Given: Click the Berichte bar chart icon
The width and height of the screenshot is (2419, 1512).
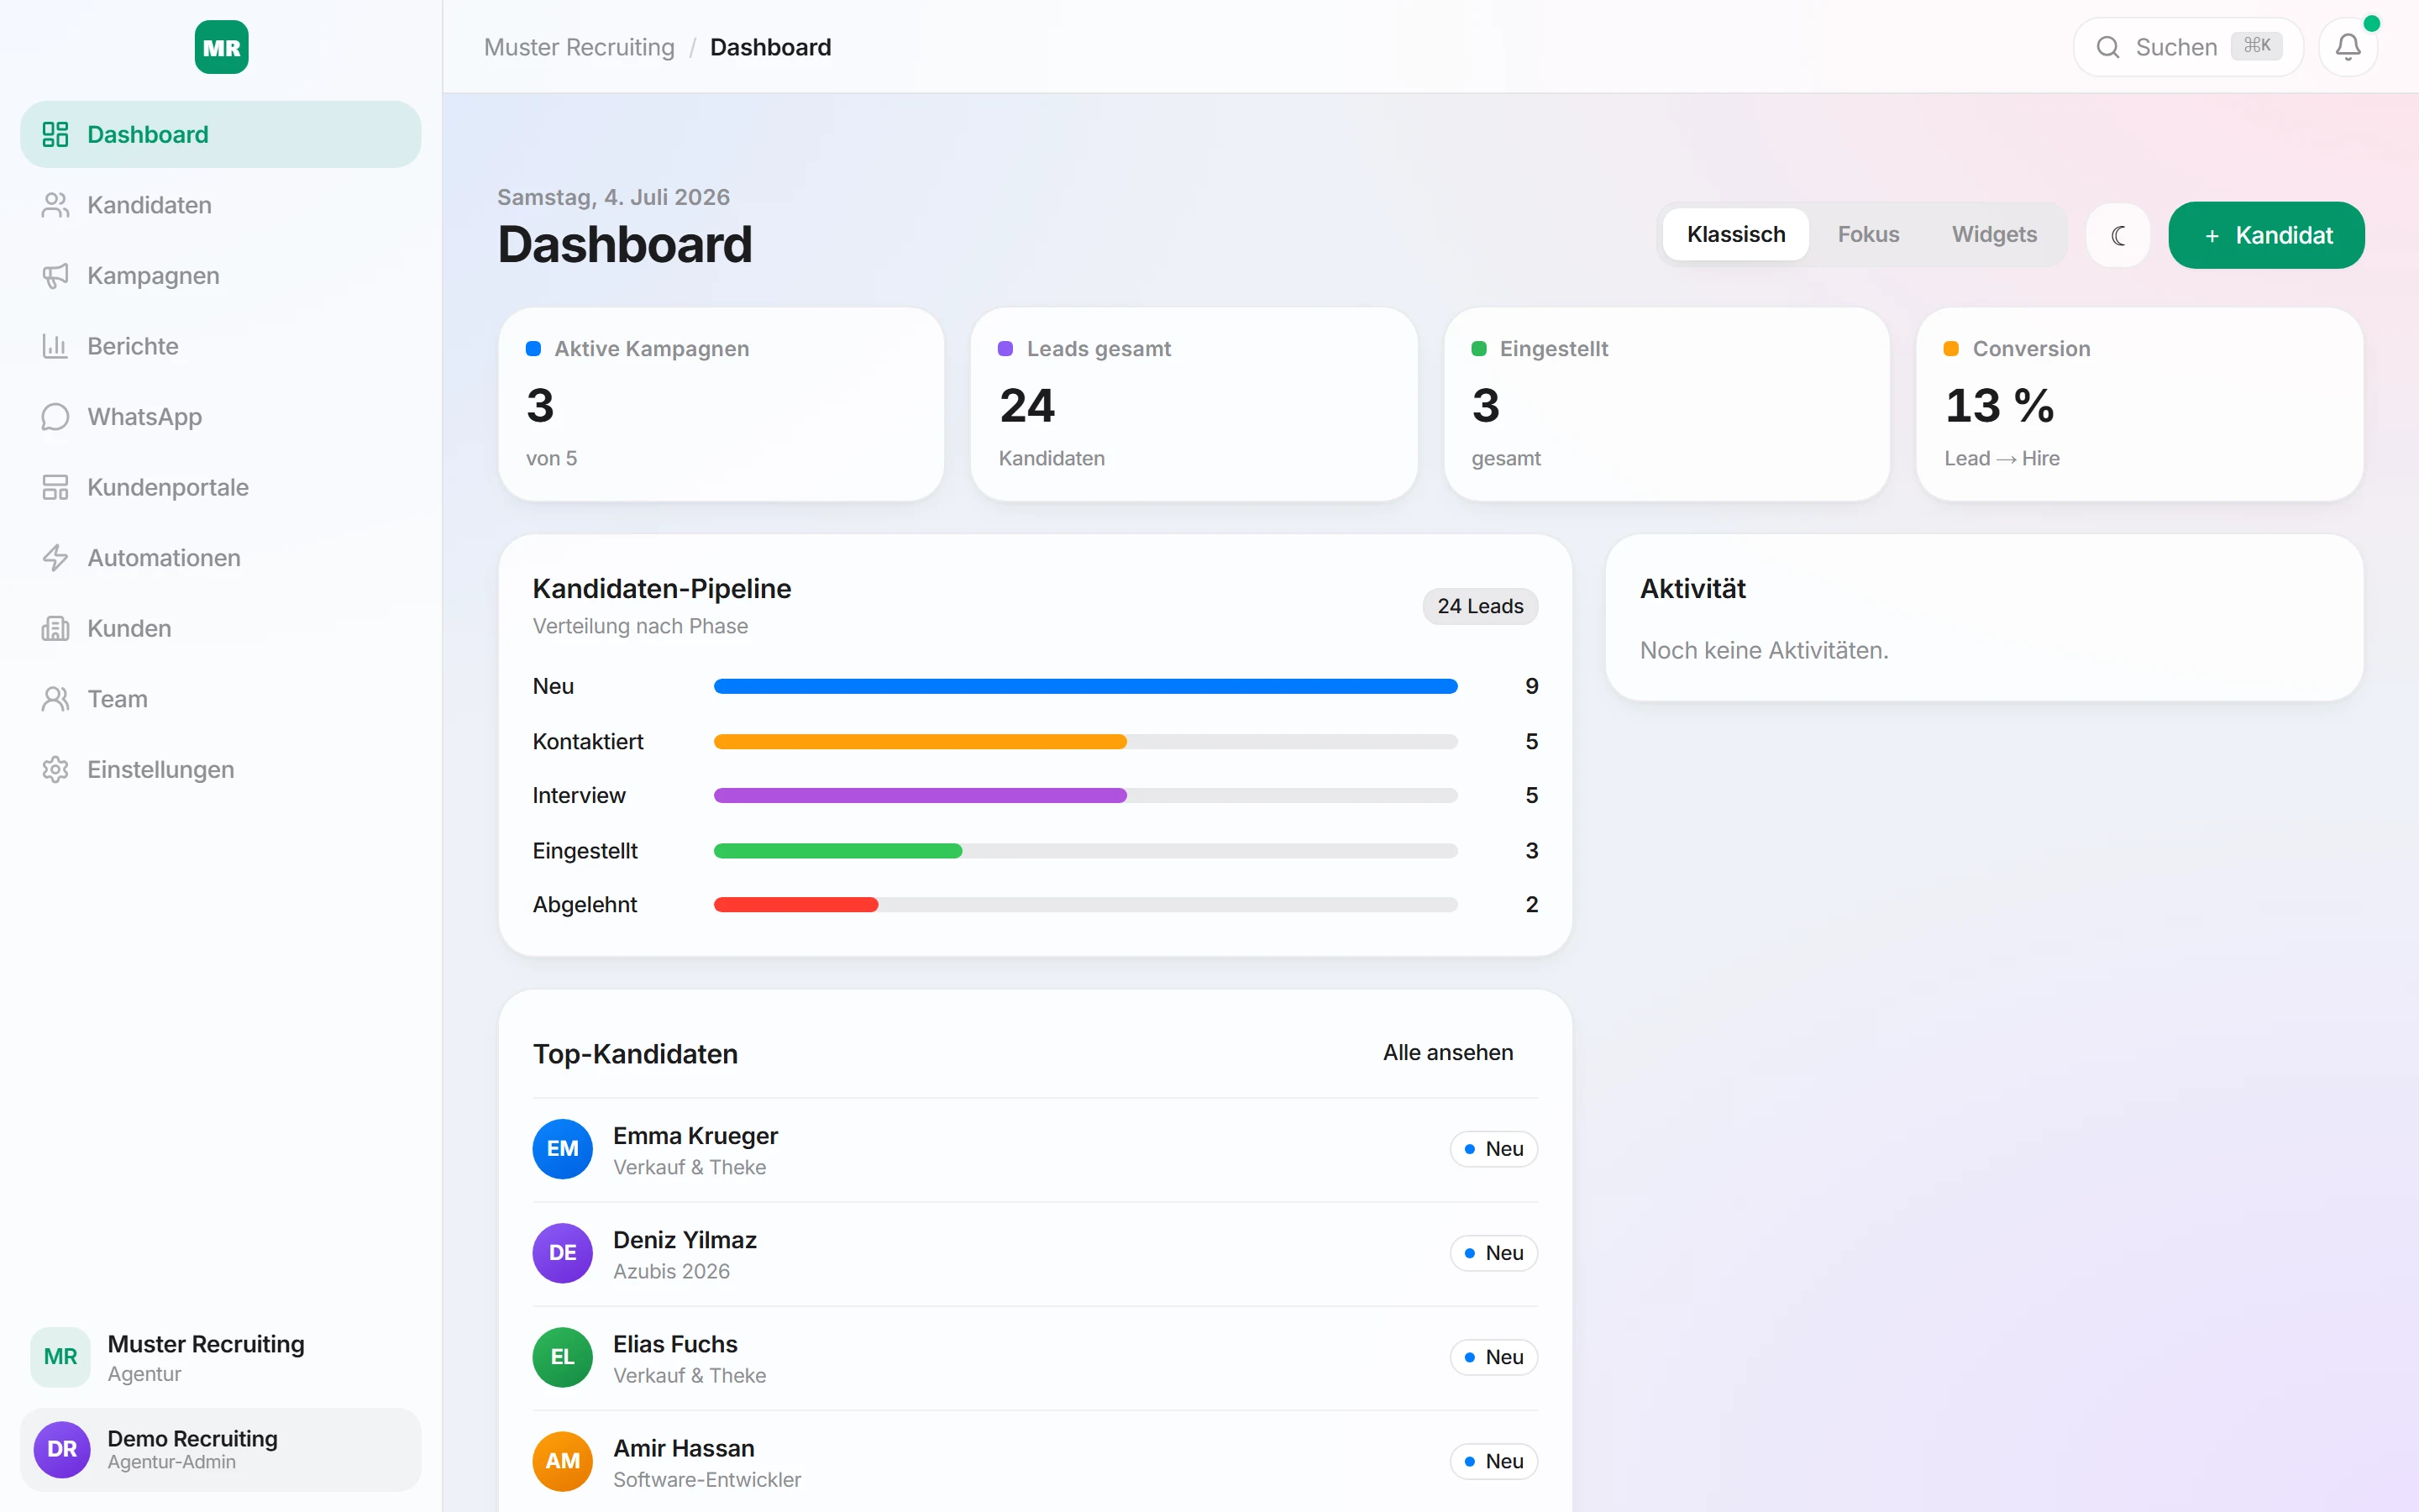Looking at the screenshot, I should click(x=55, y=346).
